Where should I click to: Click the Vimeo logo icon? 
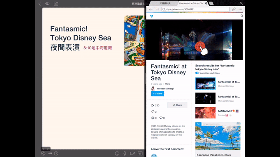(152, 16)
